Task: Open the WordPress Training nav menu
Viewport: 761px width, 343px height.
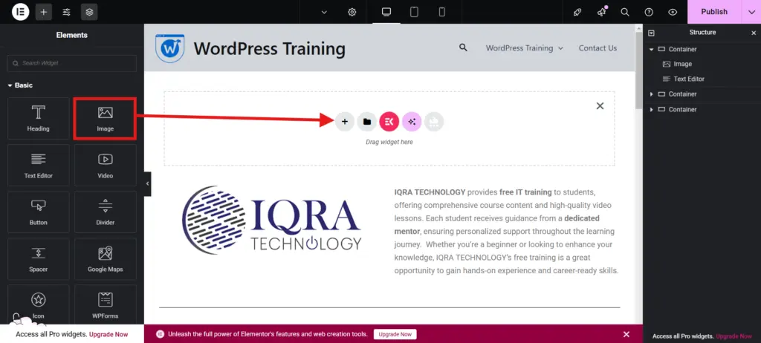Action: 519,48
